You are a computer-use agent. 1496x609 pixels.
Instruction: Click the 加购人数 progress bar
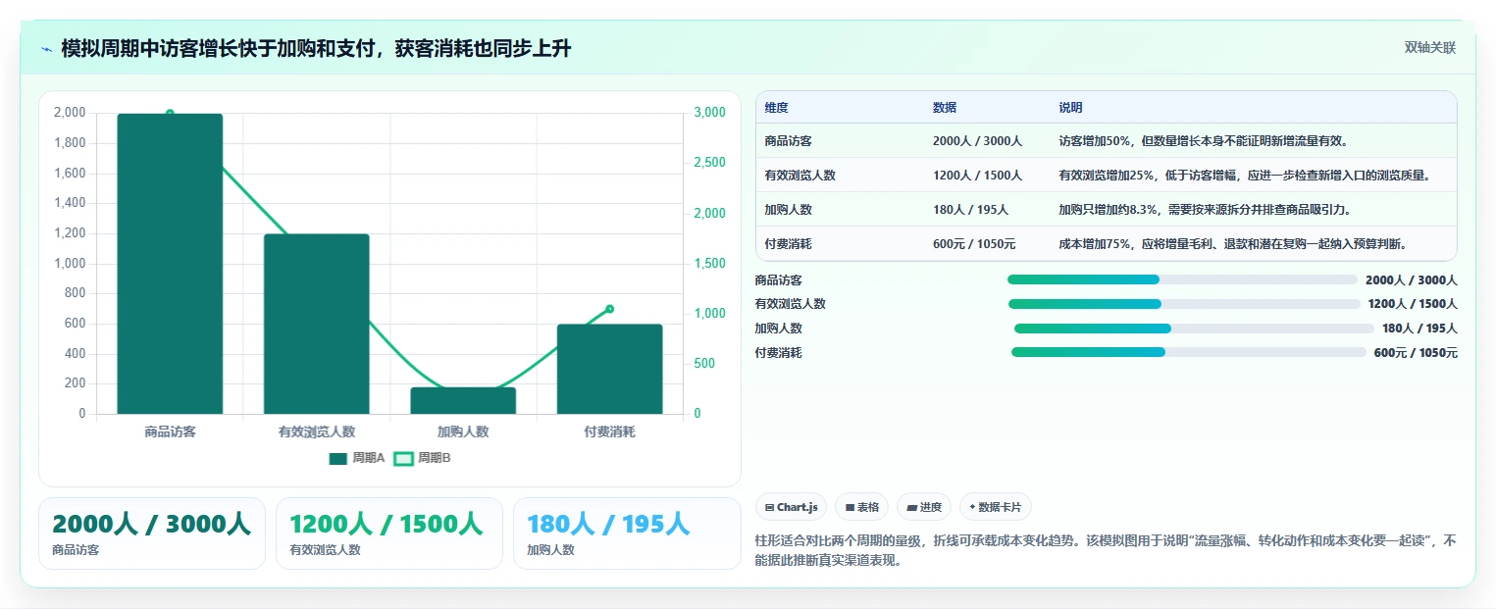[x=1194, y=329]
